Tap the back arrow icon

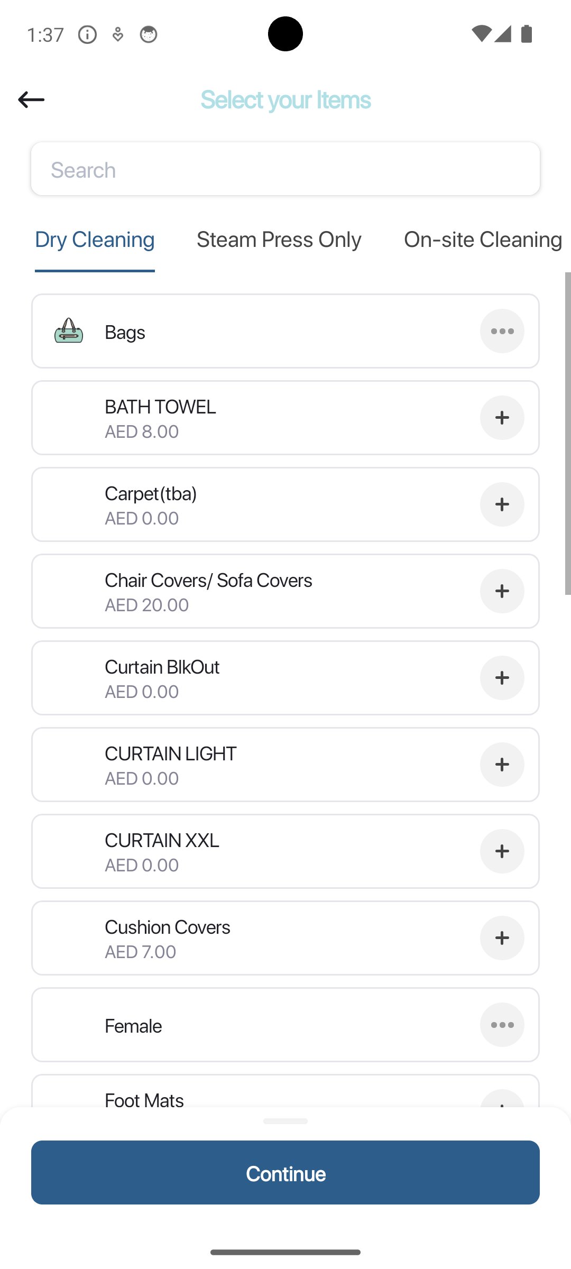coord(31,99)
